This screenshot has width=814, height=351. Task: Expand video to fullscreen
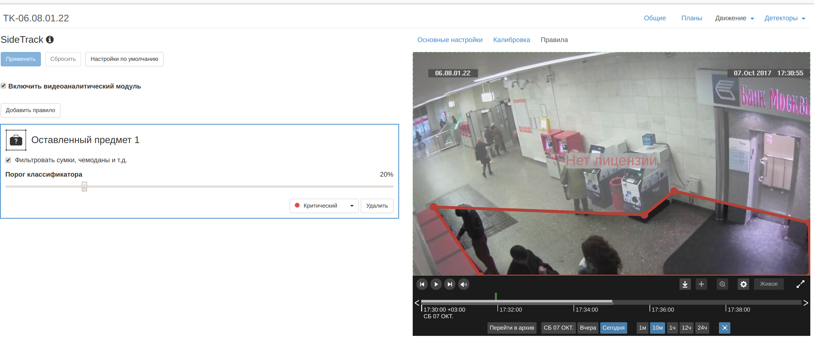[x=800, y=284]
